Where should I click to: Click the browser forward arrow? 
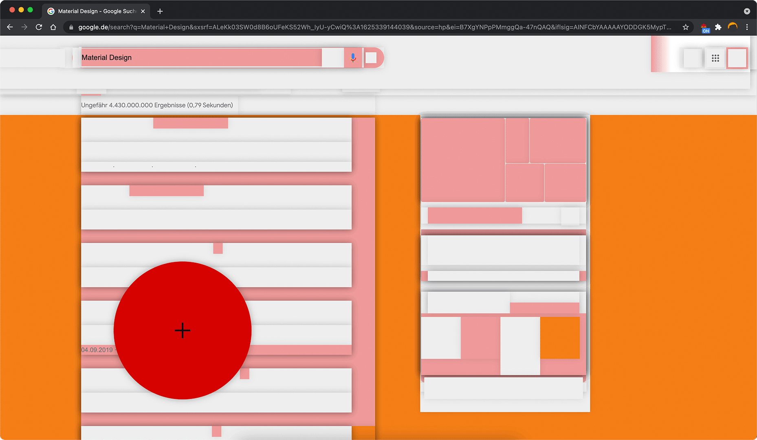coord(24,27)
